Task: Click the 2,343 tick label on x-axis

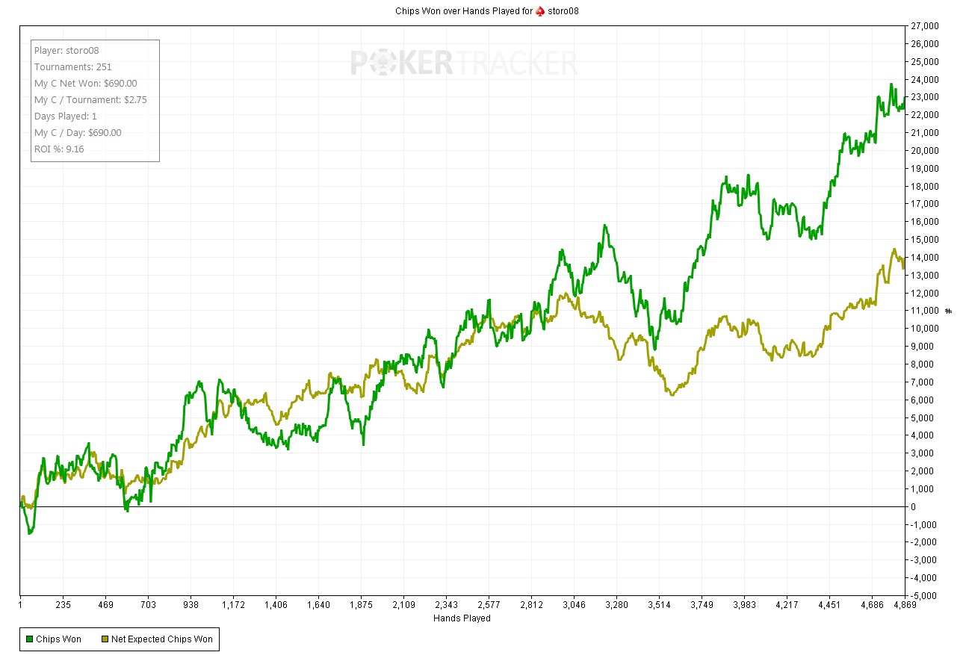Action: [446, 605]
